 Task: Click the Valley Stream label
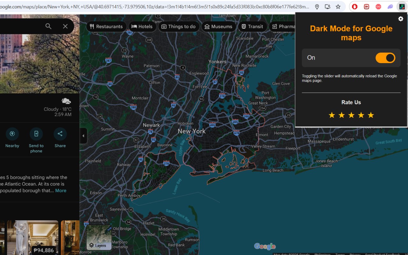(263, 147)
